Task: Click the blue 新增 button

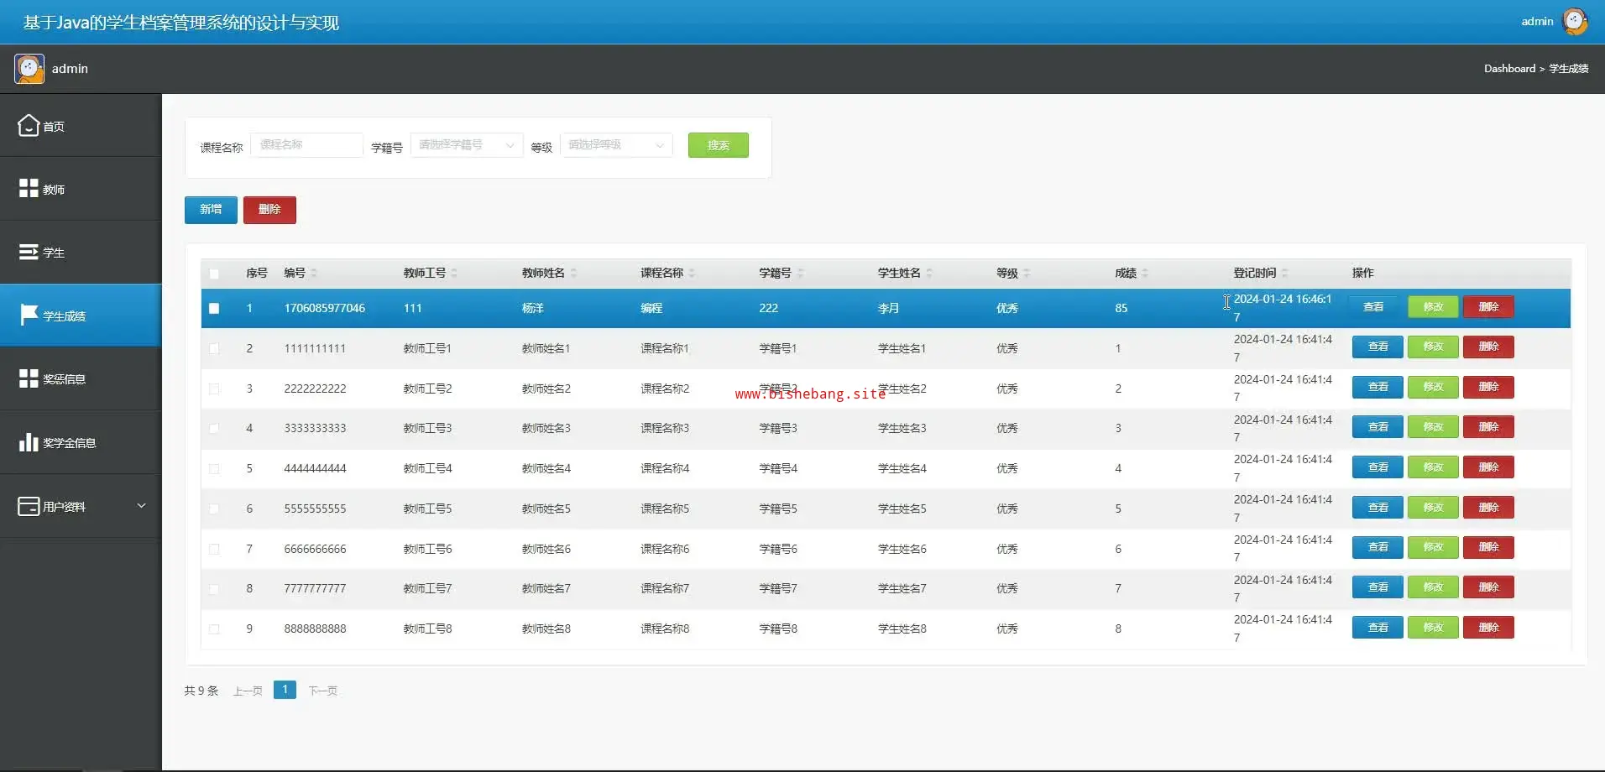Action: pyautogui.click(x=211, y=210)
